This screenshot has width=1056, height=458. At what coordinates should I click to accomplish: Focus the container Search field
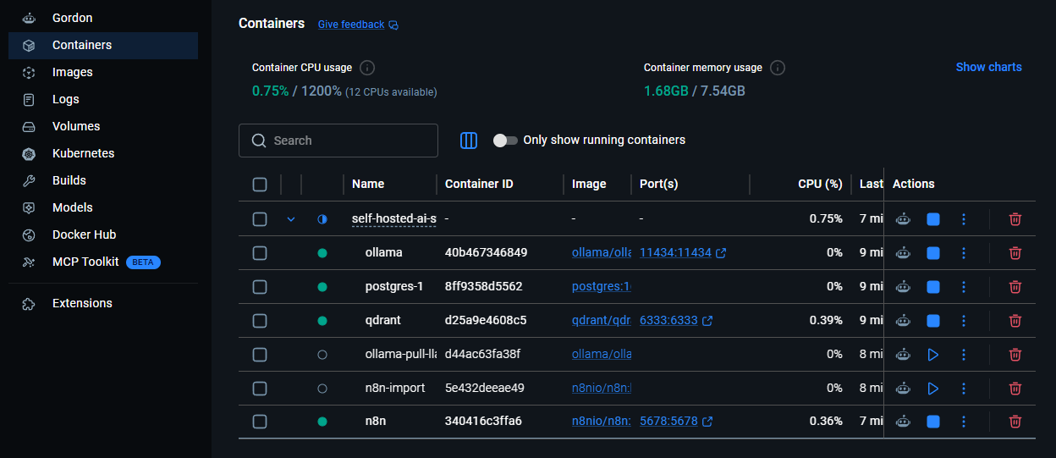point(338,141)
